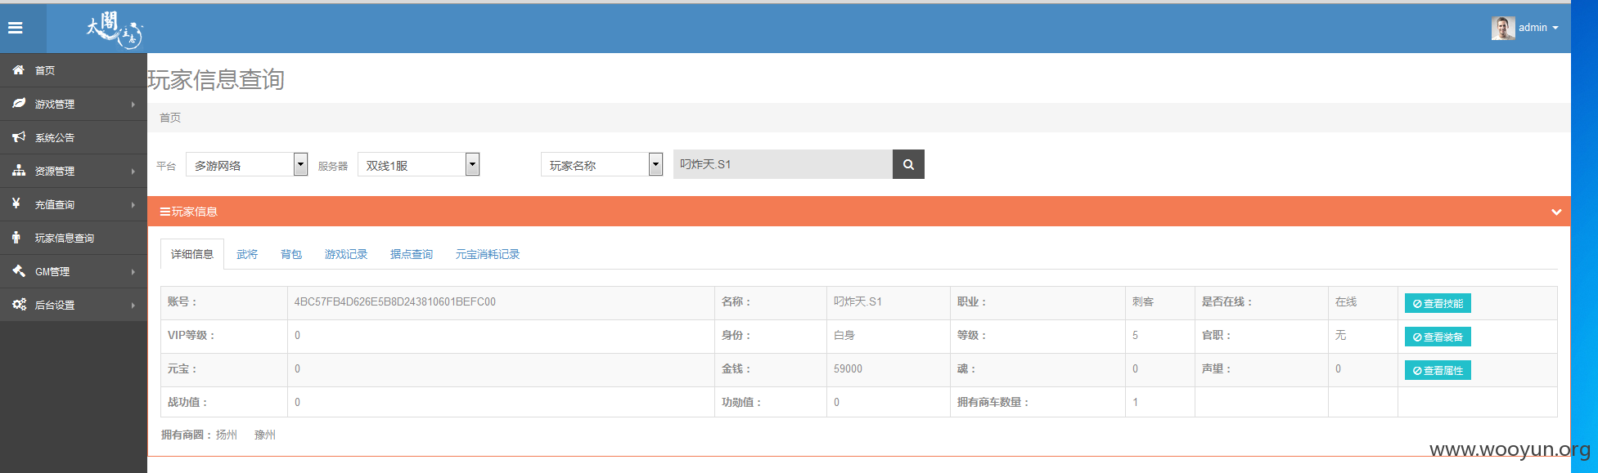Open the admin user menu
Viewport: 1598px width, 473px height.
[x=1525, y=28]
